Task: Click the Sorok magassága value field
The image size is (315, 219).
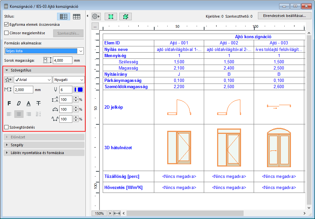Action: [x=62, y=60]
